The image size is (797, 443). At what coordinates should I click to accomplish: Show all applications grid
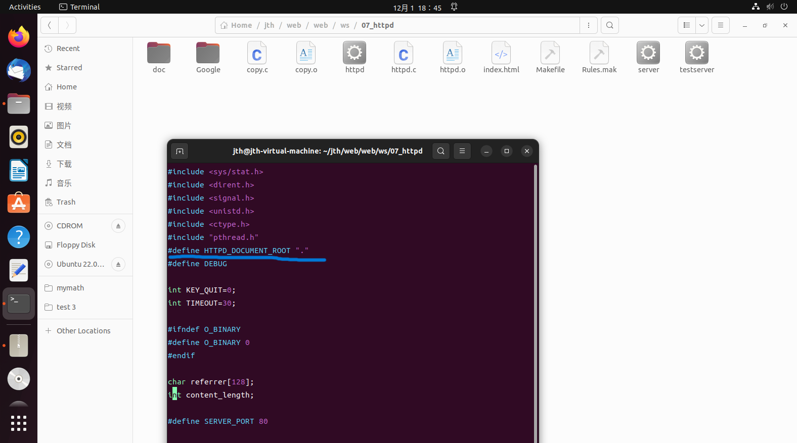pos(19,423)
